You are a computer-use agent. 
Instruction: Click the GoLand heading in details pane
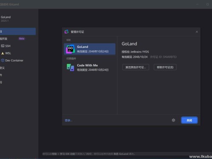[129, 44]
